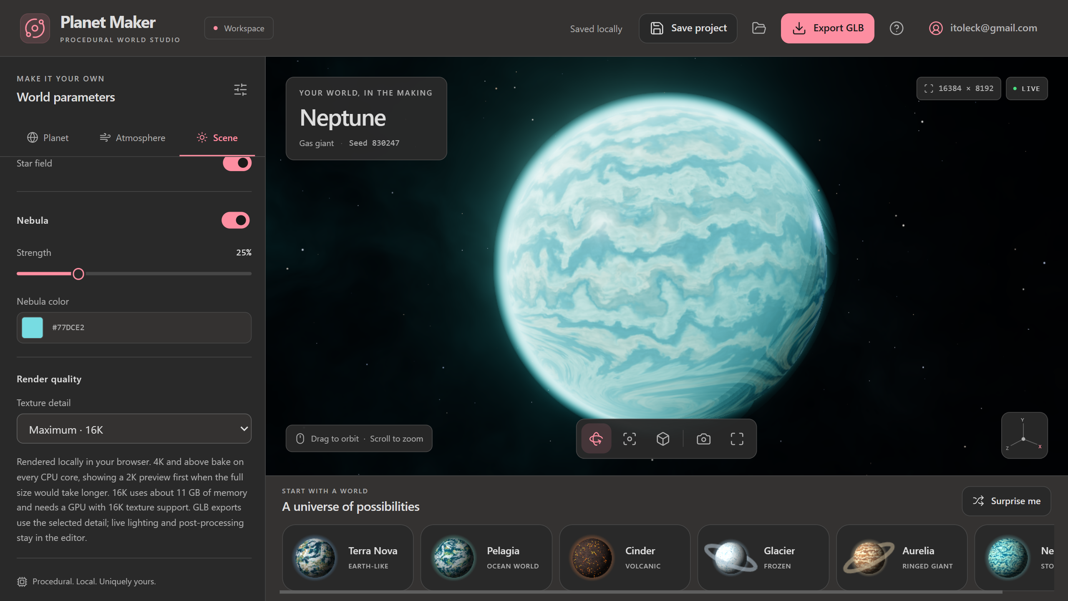Switch to the Atmosphere tab

(x=133, y=138)
